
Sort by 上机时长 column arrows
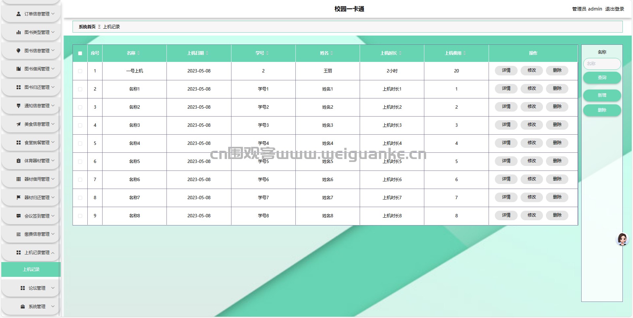400,53
